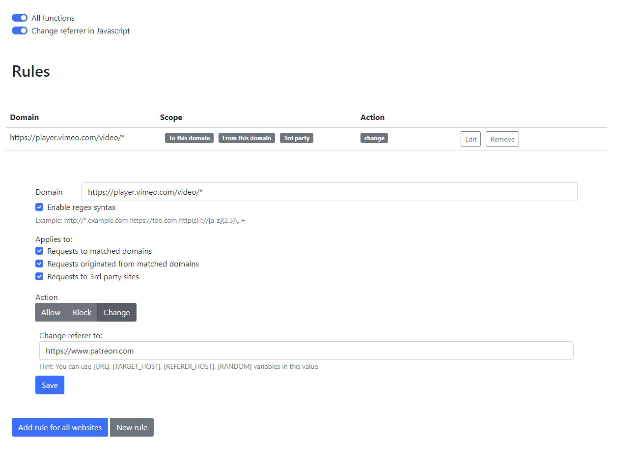This screenshot has width=636, height=473.
Task: Click the Applies to label
Action: (54, 239)
